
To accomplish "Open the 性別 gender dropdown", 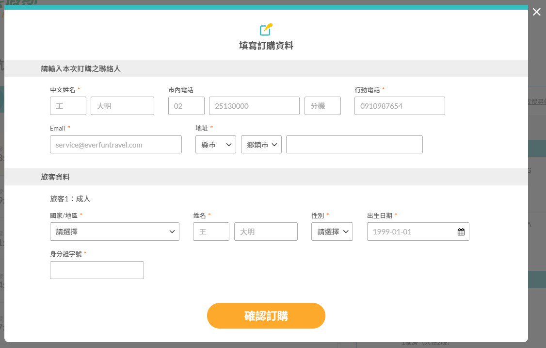I will pos(332,232).
